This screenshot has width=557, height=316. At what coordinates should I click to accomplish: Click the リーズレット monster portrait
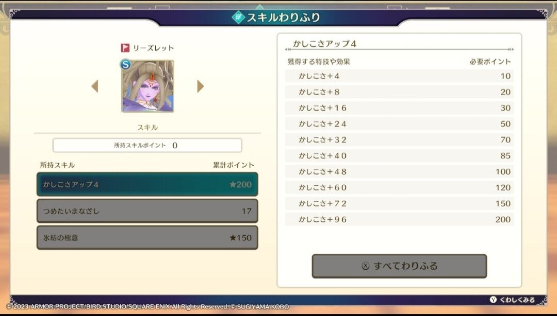[x=148, y=86]
